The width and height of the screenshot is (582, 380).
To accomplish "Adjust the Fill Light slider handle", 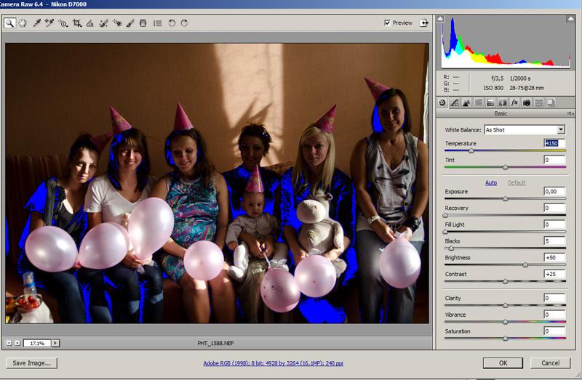I will (x=445, y=232).
